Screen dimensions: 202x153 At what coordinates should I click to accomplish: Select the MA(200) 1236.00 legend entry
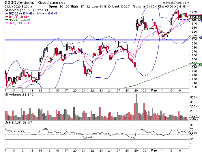pos(19,20)
